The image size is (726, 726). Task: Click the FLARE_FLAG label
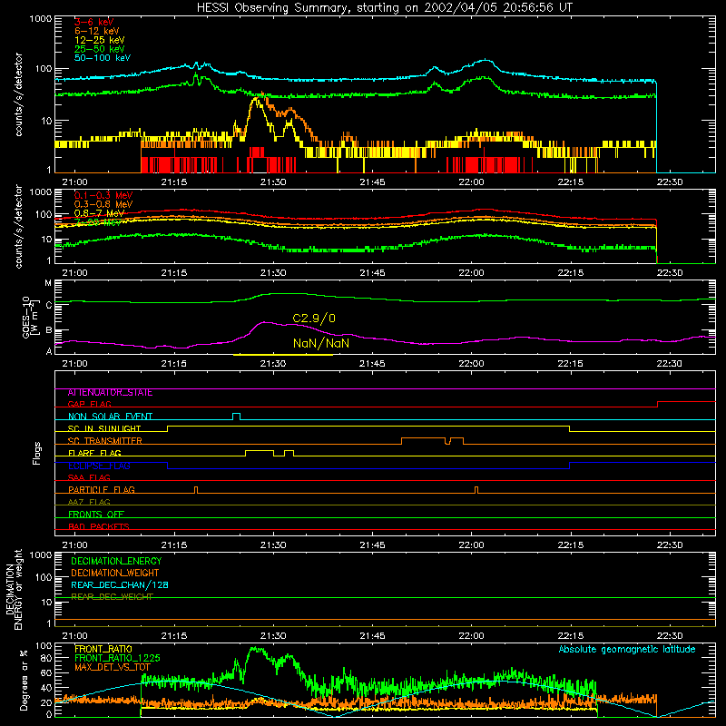pos(94,453)
